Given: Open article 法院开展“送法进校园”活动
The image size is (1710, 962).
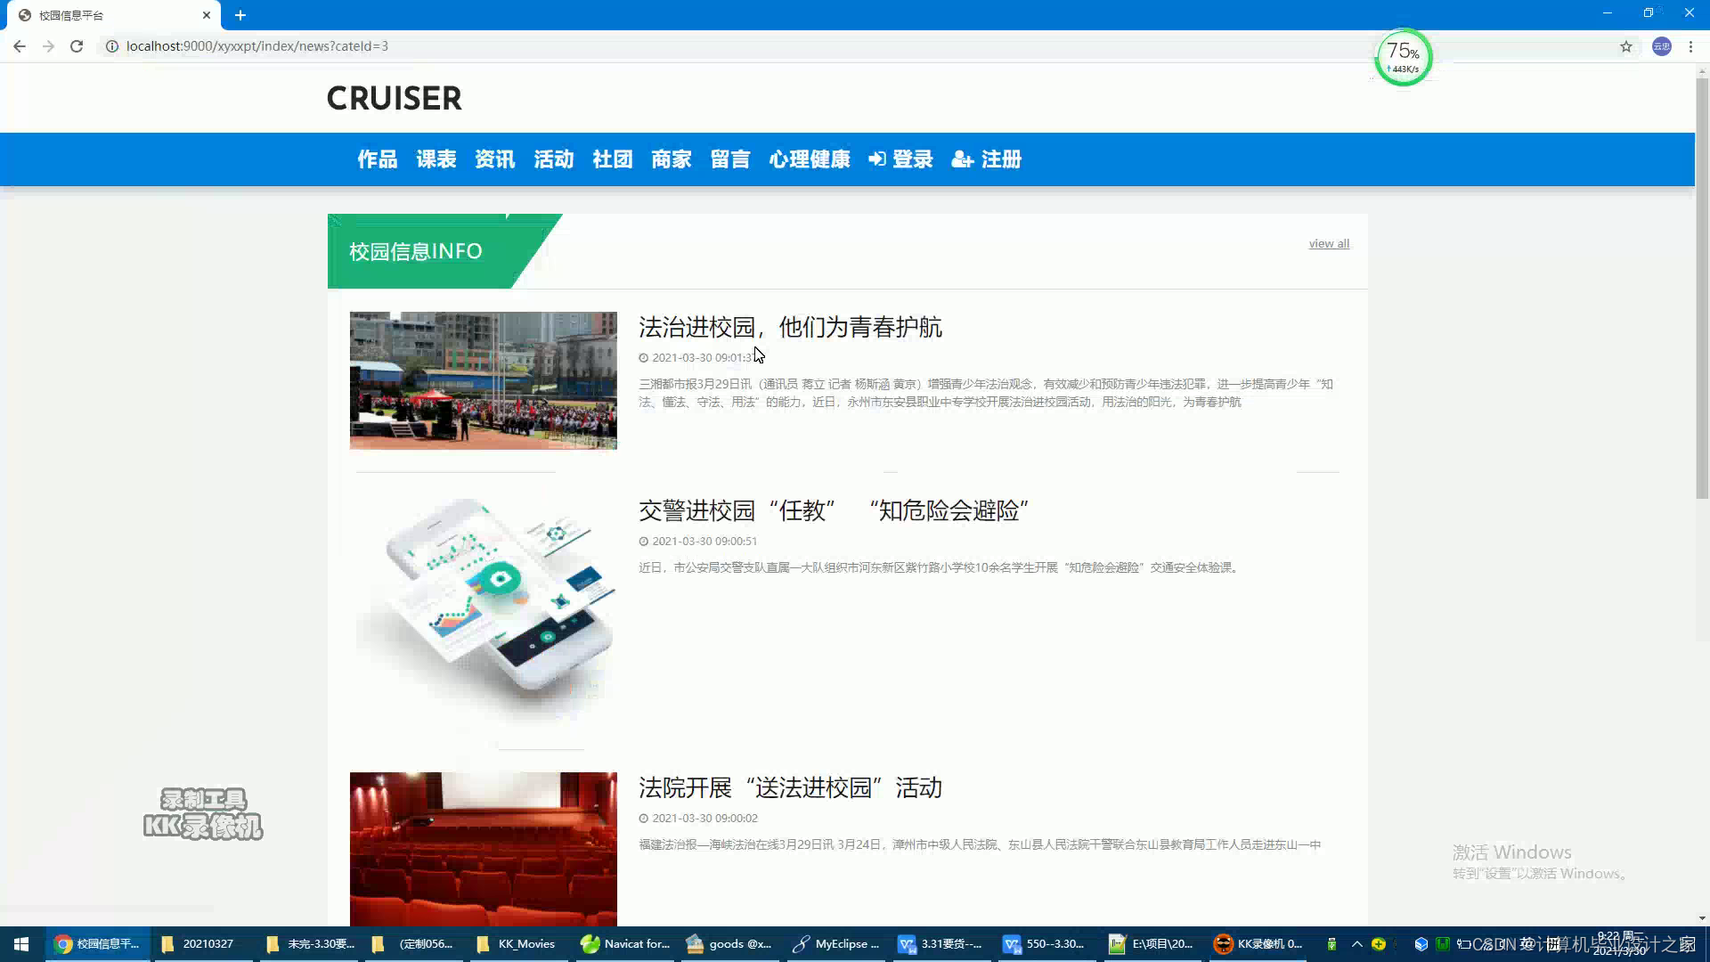Looking at the screenshot, I should [790, 787].
